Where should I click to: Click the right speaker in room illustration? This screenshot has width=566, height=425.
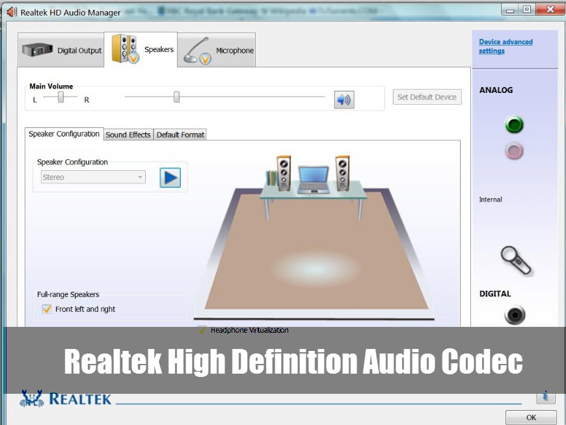pos(342,173)
